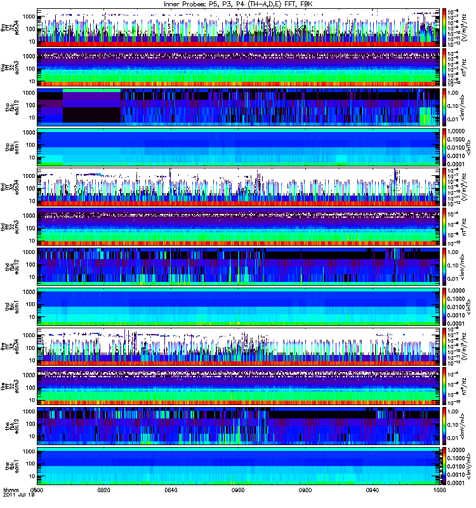Select the 'tha fbk scm1' y-axis title

pos(12,147)
